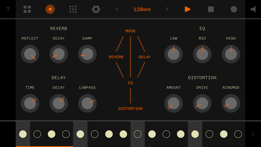Viewport: 261px width, 147px height.
Task: Adjust the Reverb REFLECT knob
Action: [30, 54]
